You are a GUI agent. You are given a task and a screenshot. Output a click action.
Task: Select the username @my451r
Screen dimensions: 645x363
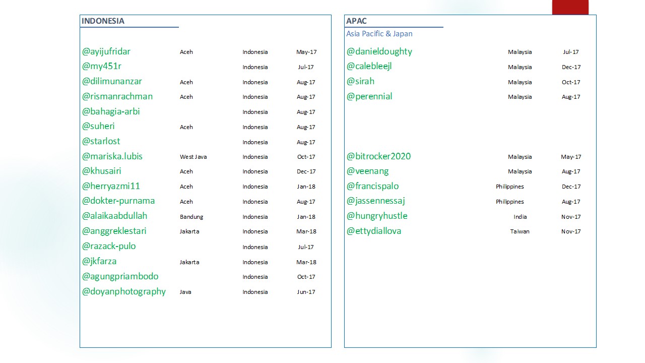pos(102,67)
